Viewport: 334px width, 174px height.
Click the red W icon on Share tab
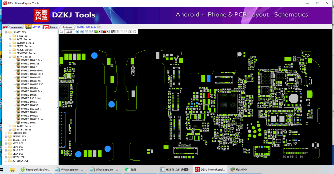pos(46,27)
